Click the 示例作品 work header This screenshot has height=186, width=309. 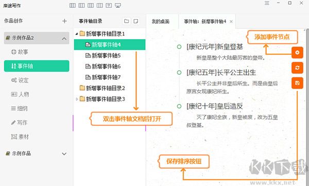[x=37, y=154]
